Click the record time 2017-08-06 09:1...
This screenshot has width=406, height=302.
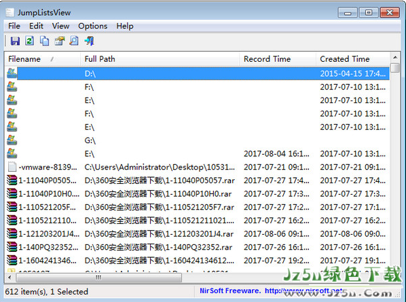[x=276, y=234]
